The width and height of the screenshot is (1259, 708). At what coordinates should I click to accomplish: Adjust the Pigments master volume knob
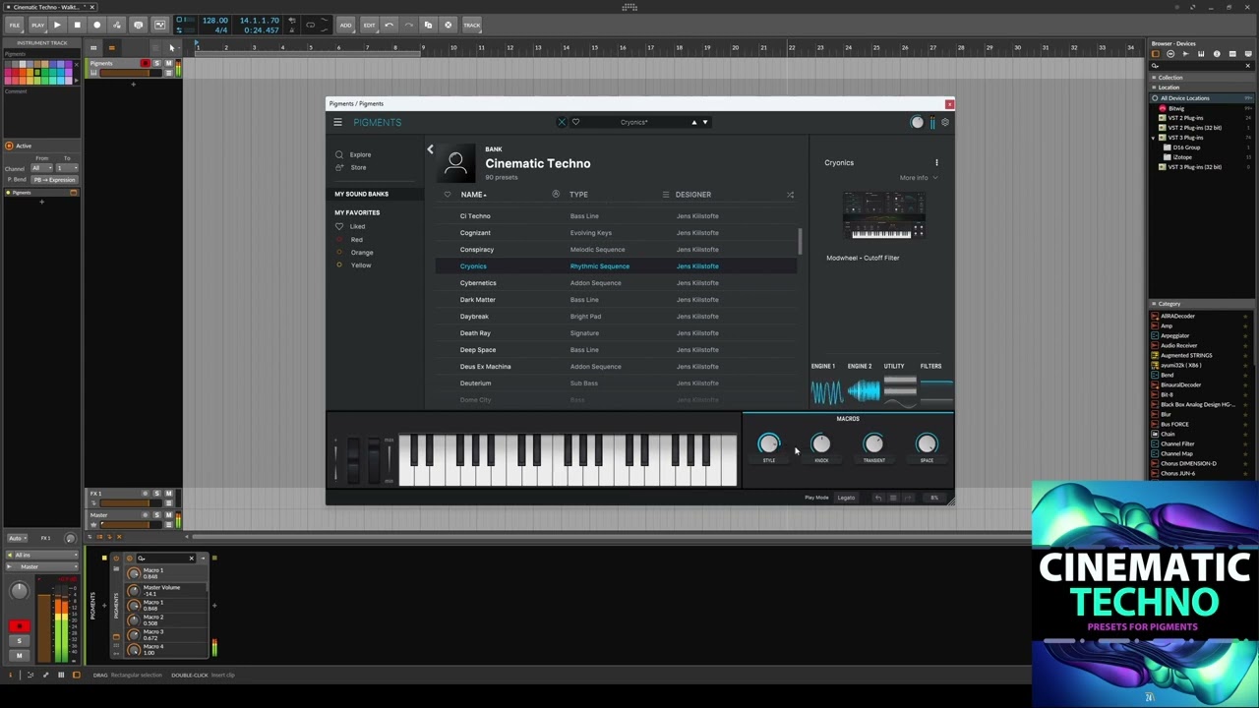click(x=918, y=122)
